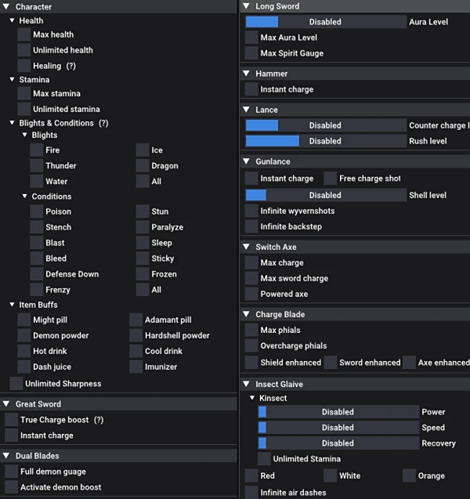Toggle Ice blight checkbox

143,150
